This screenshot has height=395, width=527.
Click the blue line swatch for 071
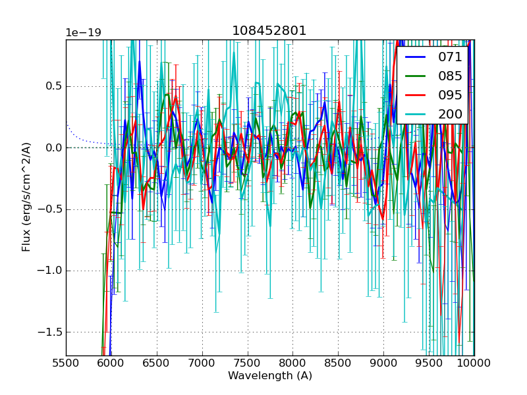[x=416, y=57]
